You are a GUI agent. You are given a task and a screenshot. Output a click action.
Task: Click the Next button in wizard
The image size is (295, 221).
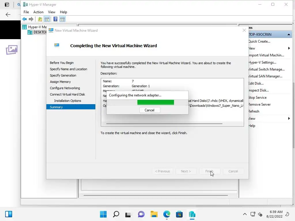(186, 171)
